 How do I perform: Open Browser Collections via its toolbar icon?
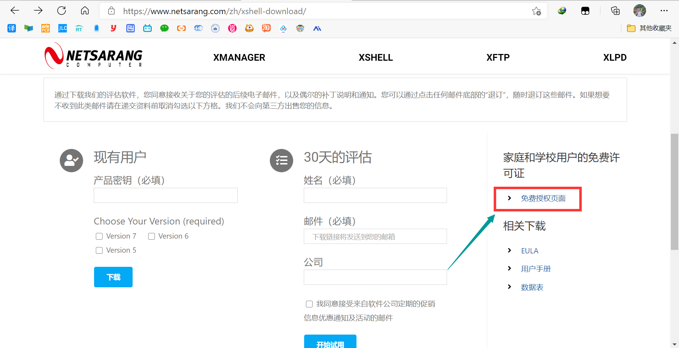click(x=615, y=11)
